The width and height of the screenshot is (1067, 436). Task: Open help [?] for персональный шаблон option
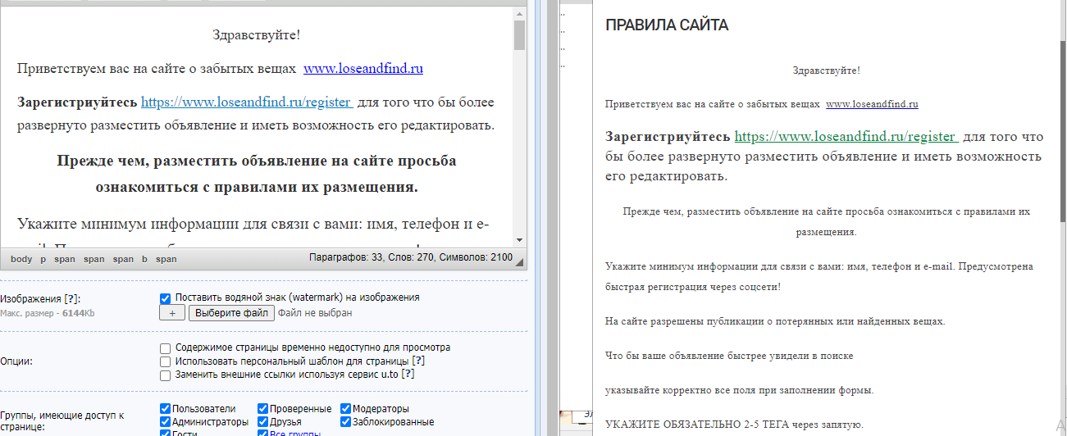[x=418, y=361]
